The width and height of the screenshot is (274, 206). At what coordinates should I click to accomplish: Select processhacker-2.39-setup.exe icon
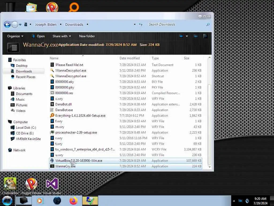(x=52, y=133)
